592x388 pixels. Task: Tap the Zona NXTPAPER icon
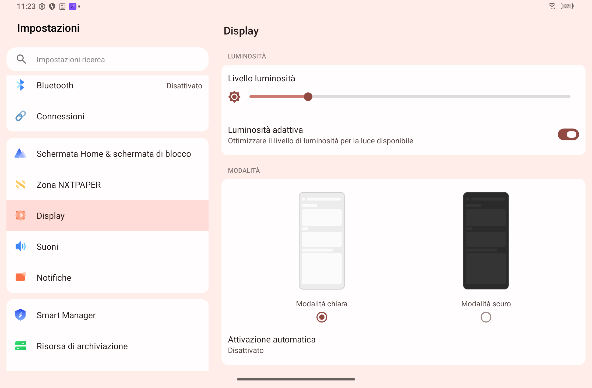click(20, 185)
